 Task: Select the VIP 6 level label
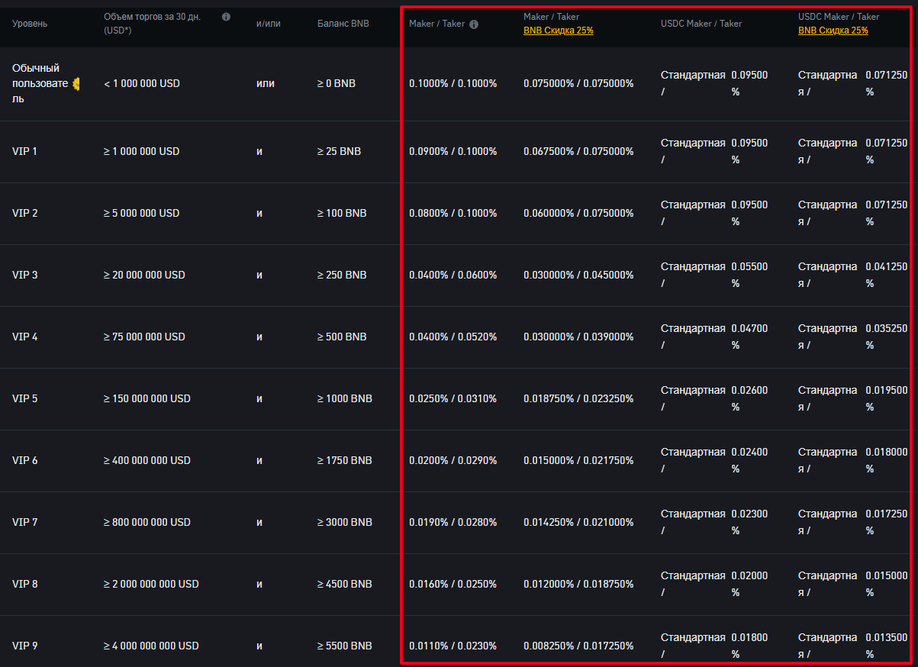24,460
